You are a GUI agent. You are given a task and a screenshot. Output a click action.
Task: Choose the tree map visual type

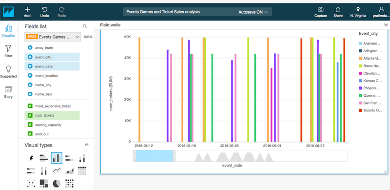pos(44,184)
